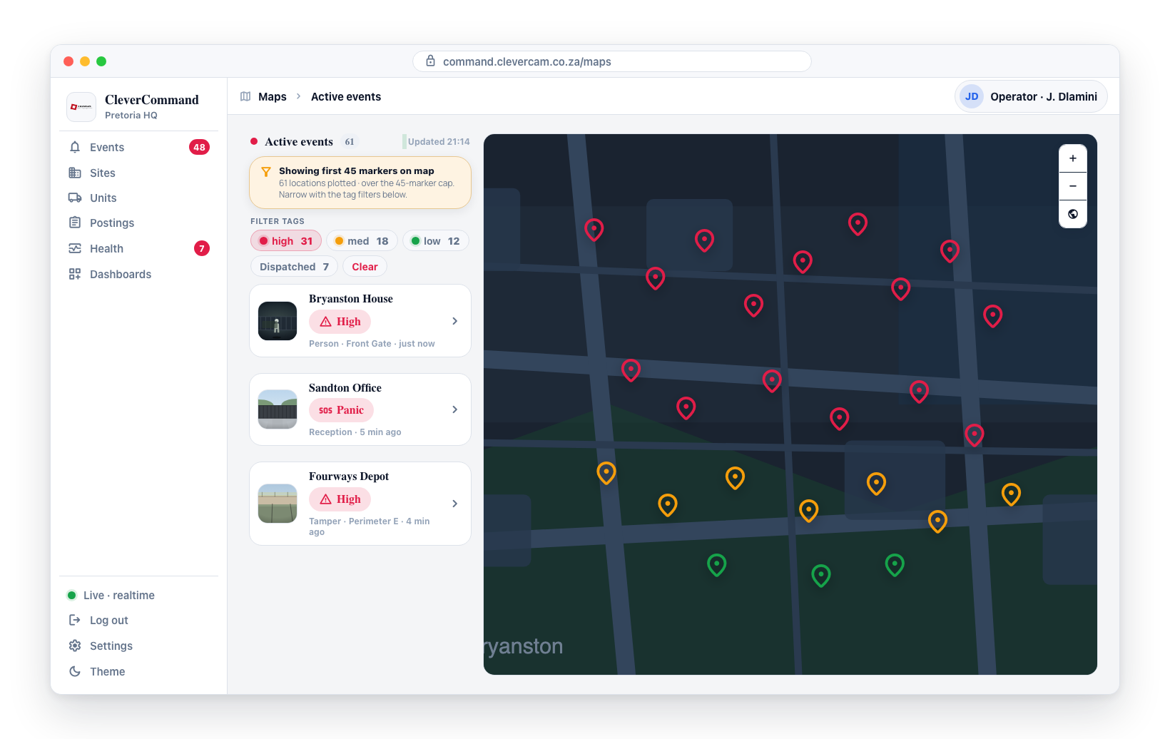1170x739 pixels.
Task: Go to Events in sidebar
Action: 138,147
